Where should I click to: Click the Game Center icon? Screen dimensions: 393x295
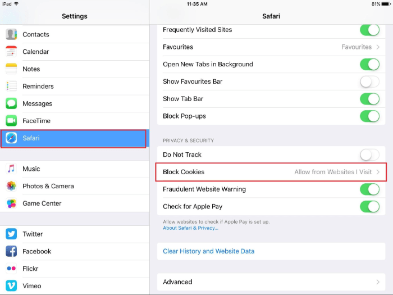click(x=11, y=203)
